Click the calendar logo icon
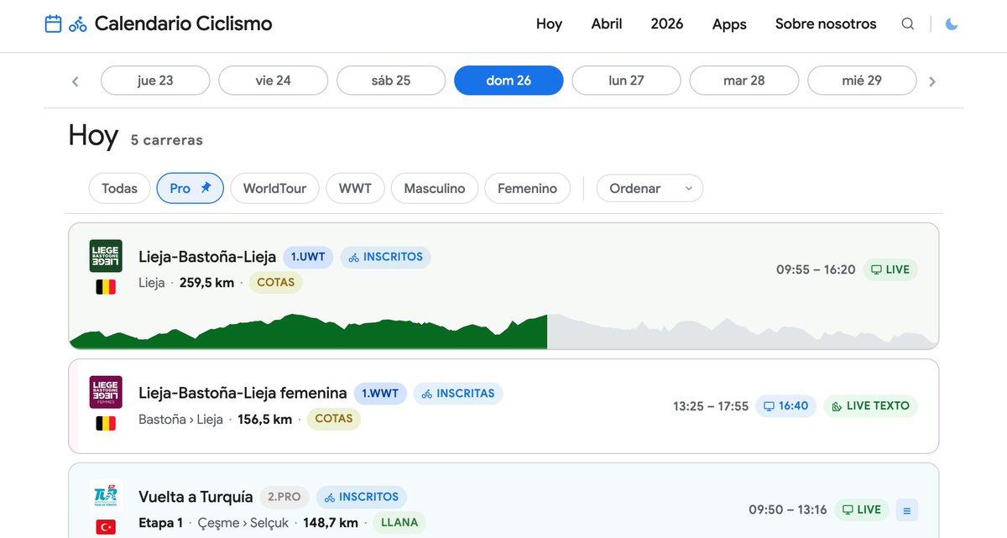 click(53, 24)
